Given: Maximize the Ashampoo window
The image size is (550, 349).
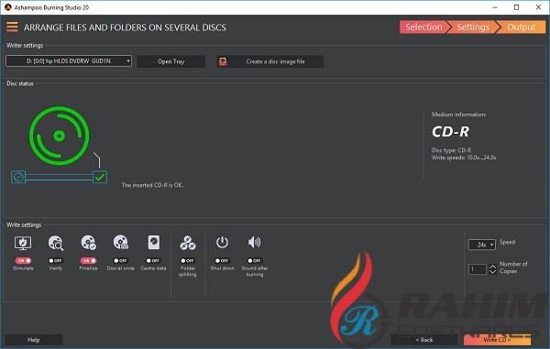Looking at the screenshot, I should tap(516, 7).
